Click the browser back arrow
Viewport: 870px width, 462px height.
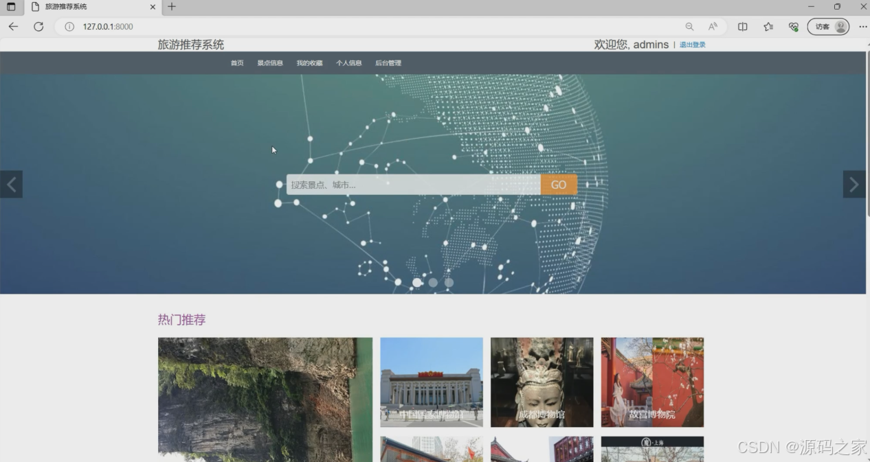click(x=13, y=27)
